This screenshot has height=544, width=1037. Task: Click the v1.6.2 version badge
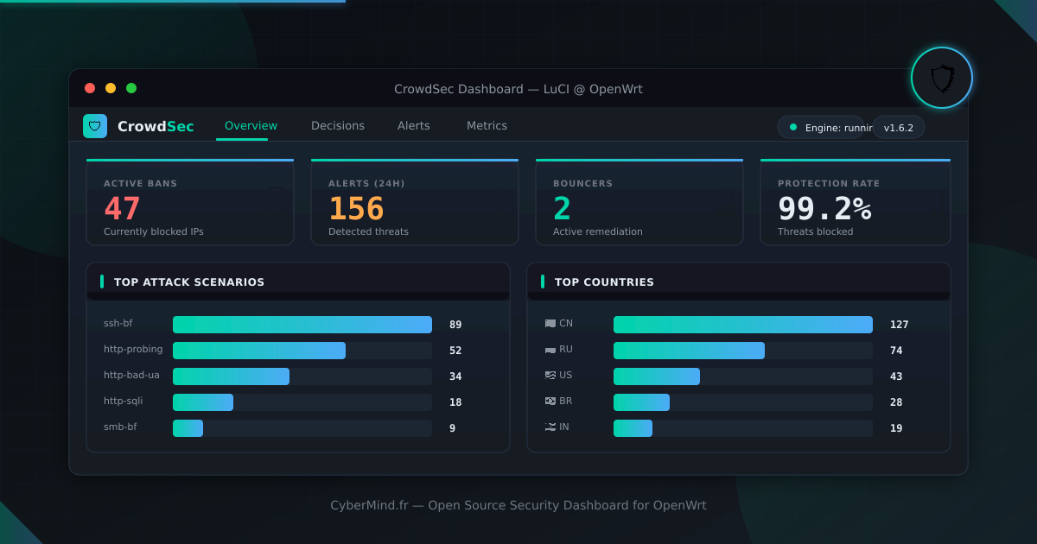(898, 126)
